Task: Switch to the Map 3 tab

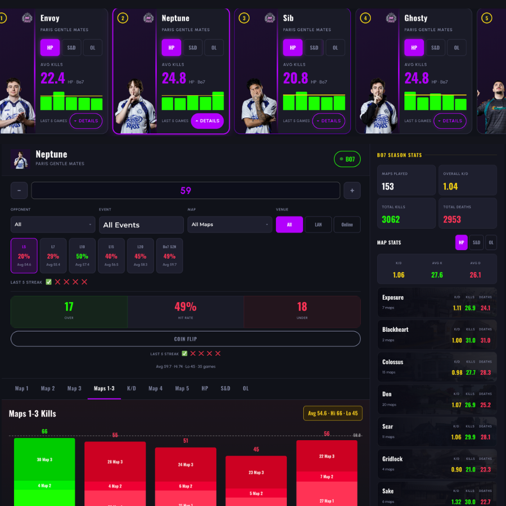Action: click(74, 388)
